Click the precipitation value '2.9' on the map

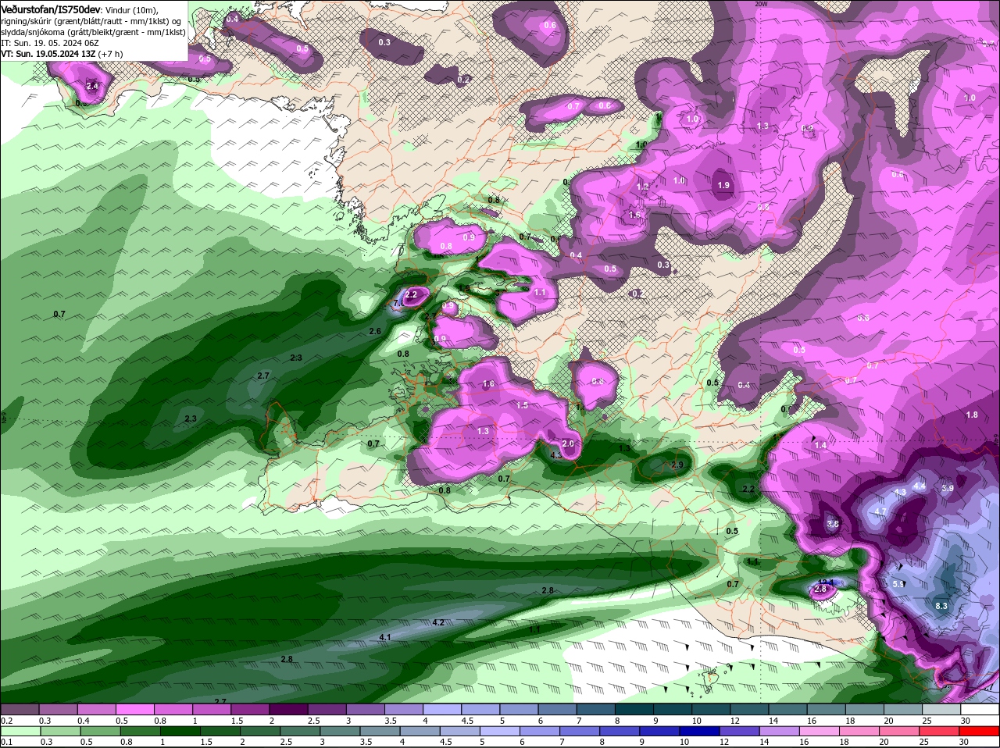pyautogui.click(x=677, y=465)
